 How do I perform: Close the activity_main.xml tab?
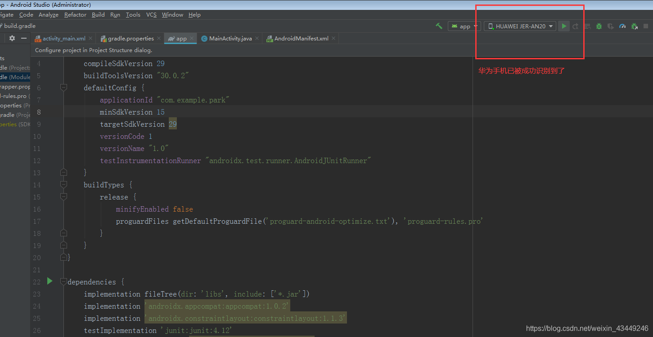(x=90, y=39)
